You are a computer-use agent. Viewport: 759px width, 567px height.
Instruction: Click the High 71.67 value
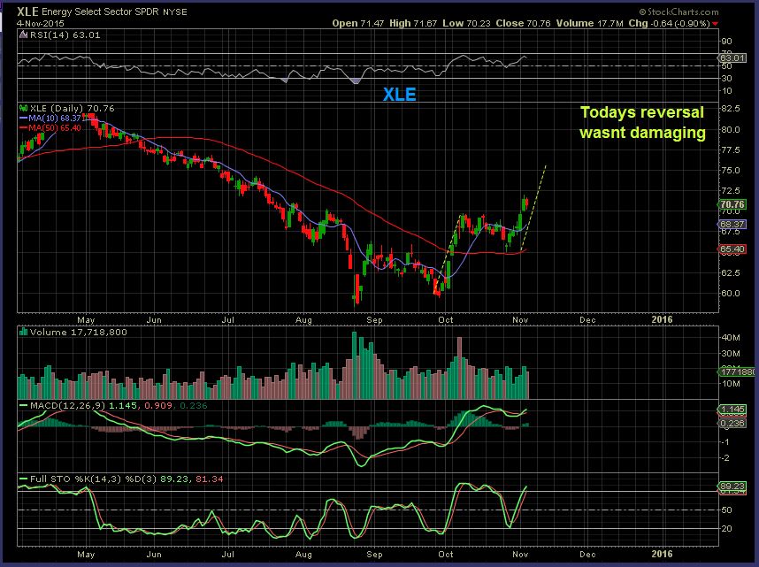(413, 23)
